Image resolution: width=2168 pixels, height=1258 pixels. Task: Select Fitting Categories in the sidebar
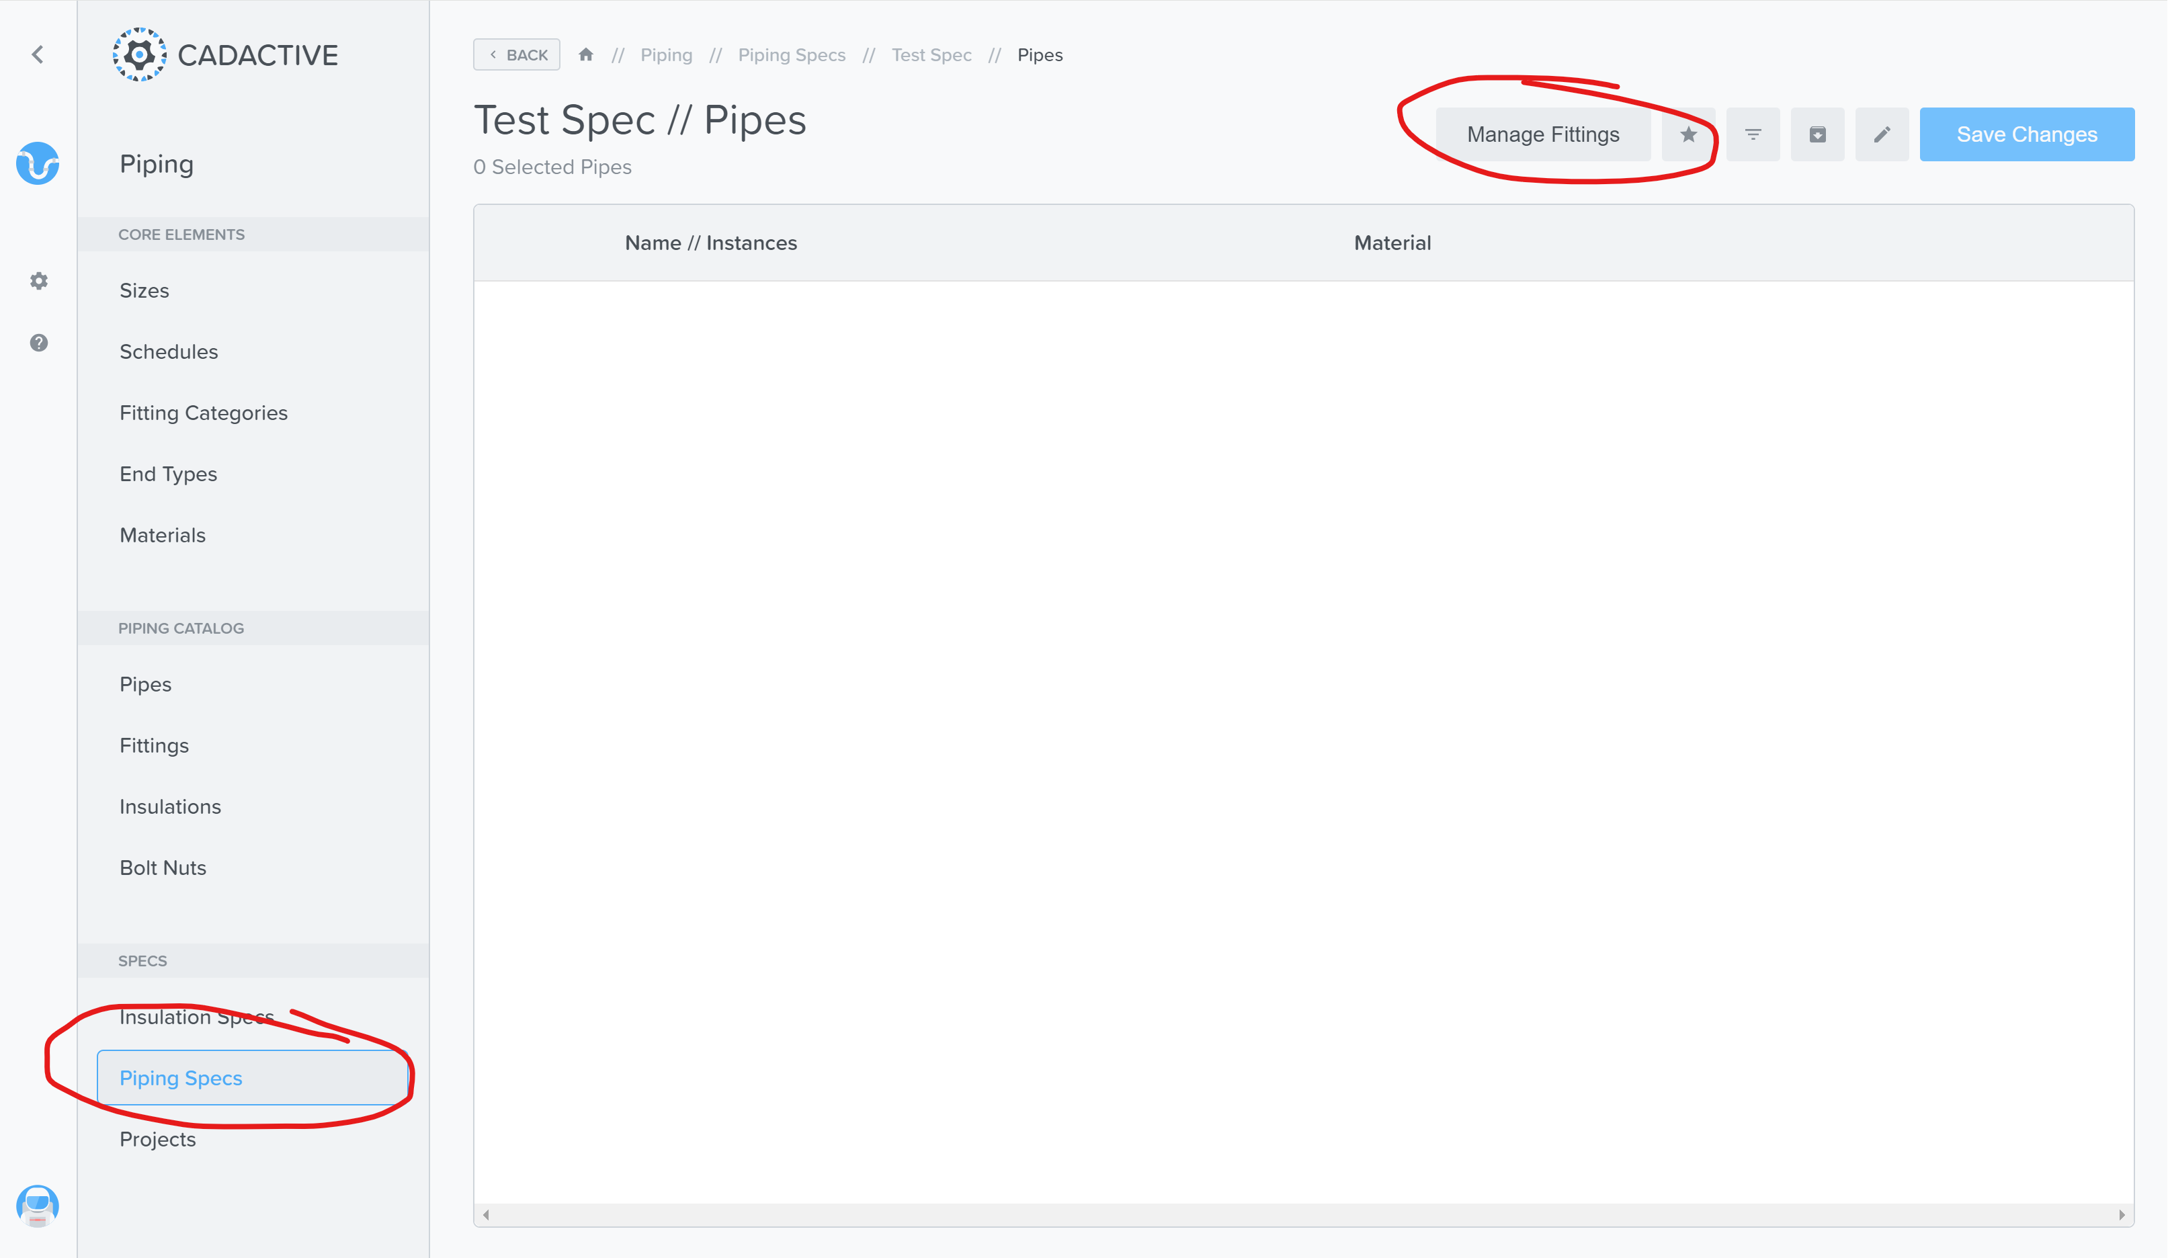click(x=203, y=413)
